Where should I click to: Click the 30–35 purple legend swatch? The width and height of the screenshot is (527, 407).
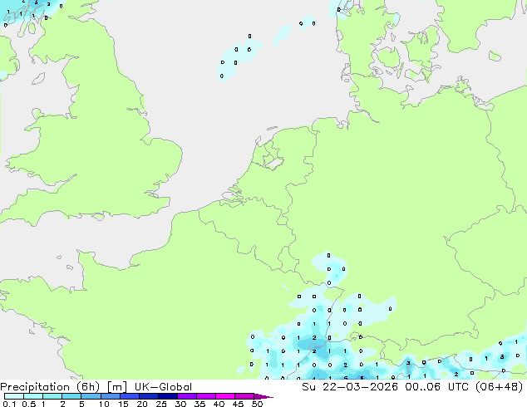187,396
